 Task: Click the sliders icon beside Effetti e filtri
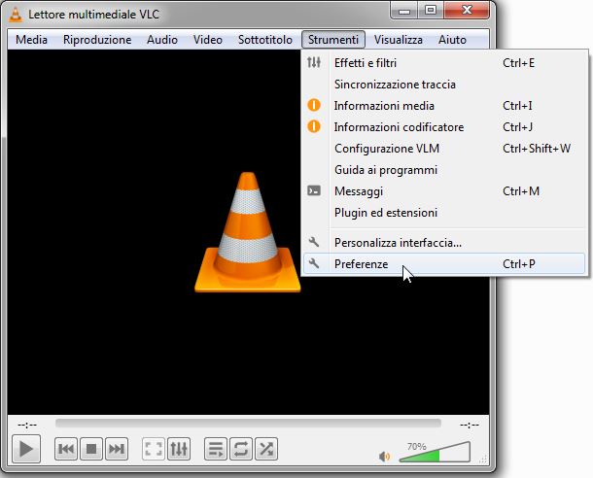(314, 62)
